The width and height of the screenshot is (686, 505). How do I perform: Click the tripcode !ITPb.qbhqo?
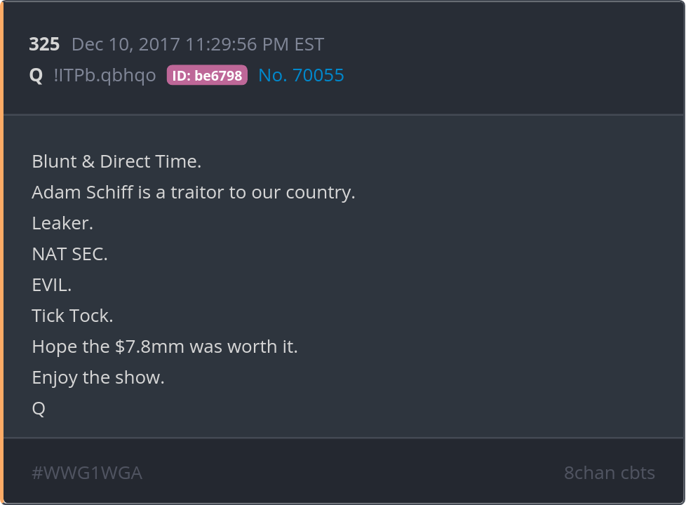pyautogui.click(x=105, y=76)
